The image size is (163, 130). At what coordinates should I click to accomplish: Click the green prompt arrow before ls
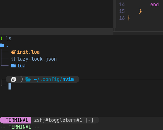pos(1,39)
